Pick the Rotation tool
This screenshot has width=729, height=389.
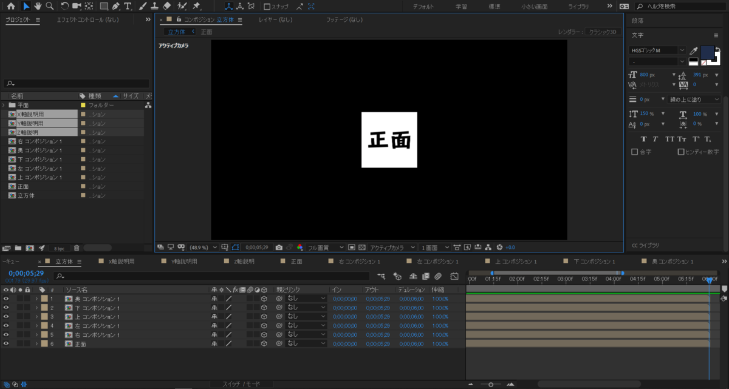tap(65, 7)
